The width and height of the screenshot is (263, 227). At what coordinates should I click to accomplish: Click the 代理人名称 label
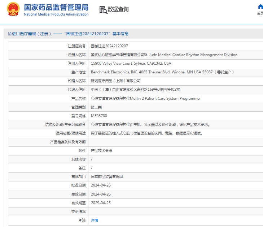(76, 81)
